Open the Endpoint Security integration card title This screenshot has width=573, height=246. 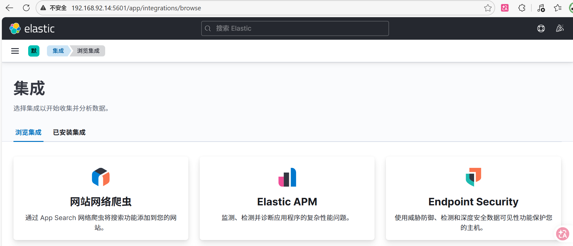click(x=473, y=202)
